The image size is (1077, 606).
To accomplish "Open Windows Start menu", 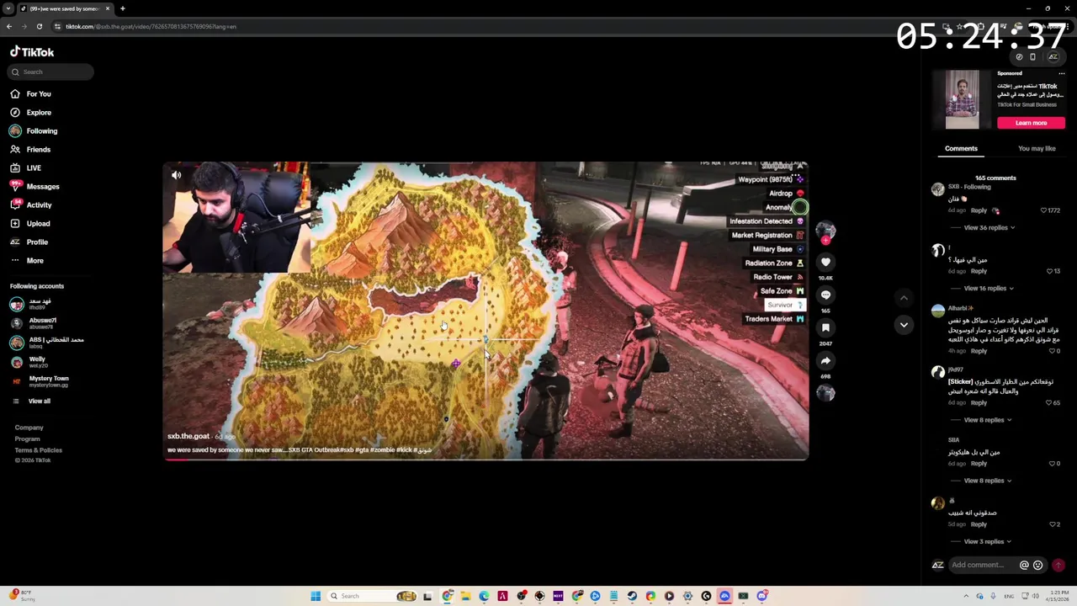I will pos(316,596).
